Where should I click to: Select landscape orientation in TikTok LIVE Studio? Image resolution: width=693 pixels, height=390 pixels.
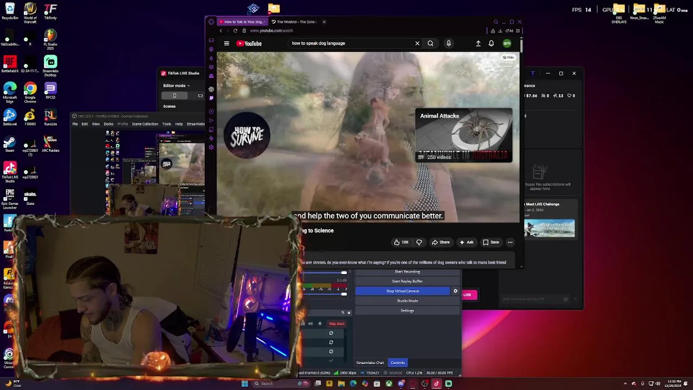coord(200,96)
